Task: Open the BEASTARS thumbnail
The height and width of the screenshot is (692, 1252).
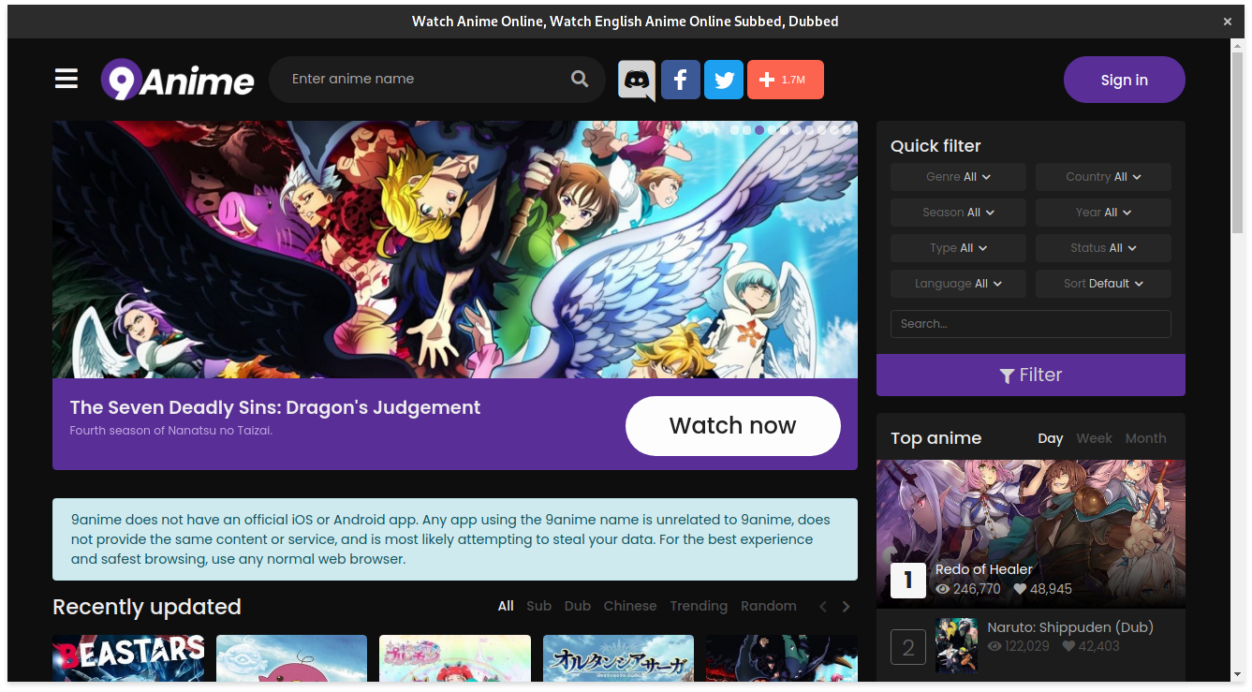Action: point(128,658)
